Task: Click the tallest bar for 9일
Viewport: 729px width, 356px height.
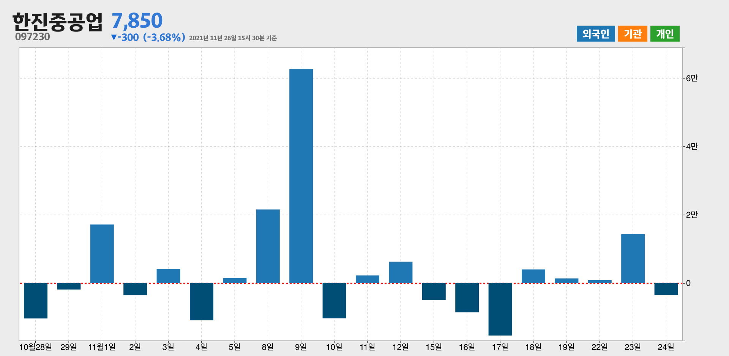Action: click(x=301, y=176)
